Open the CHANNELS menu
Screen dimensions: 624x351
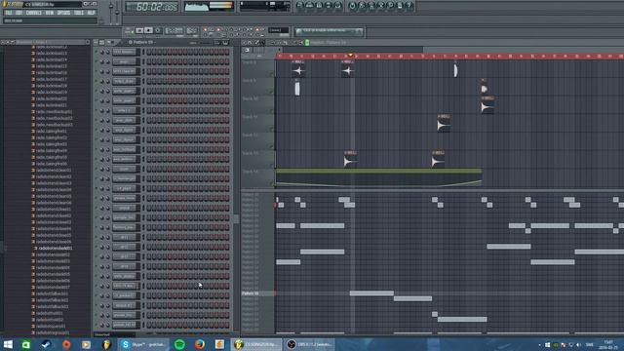click(33, 13)
